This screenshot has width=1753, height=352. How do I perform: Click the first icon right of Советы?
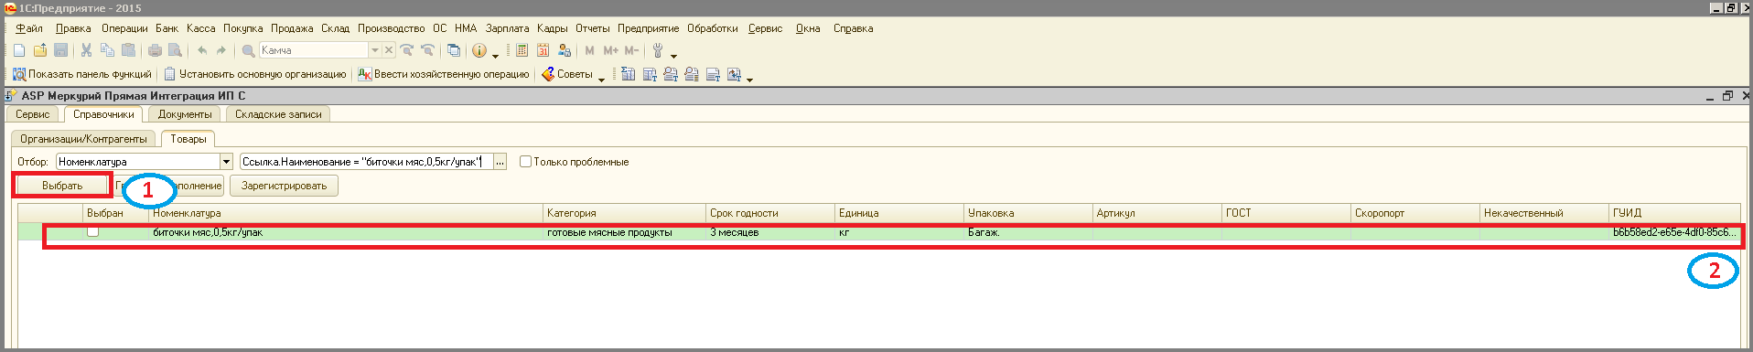click(629, 74)
